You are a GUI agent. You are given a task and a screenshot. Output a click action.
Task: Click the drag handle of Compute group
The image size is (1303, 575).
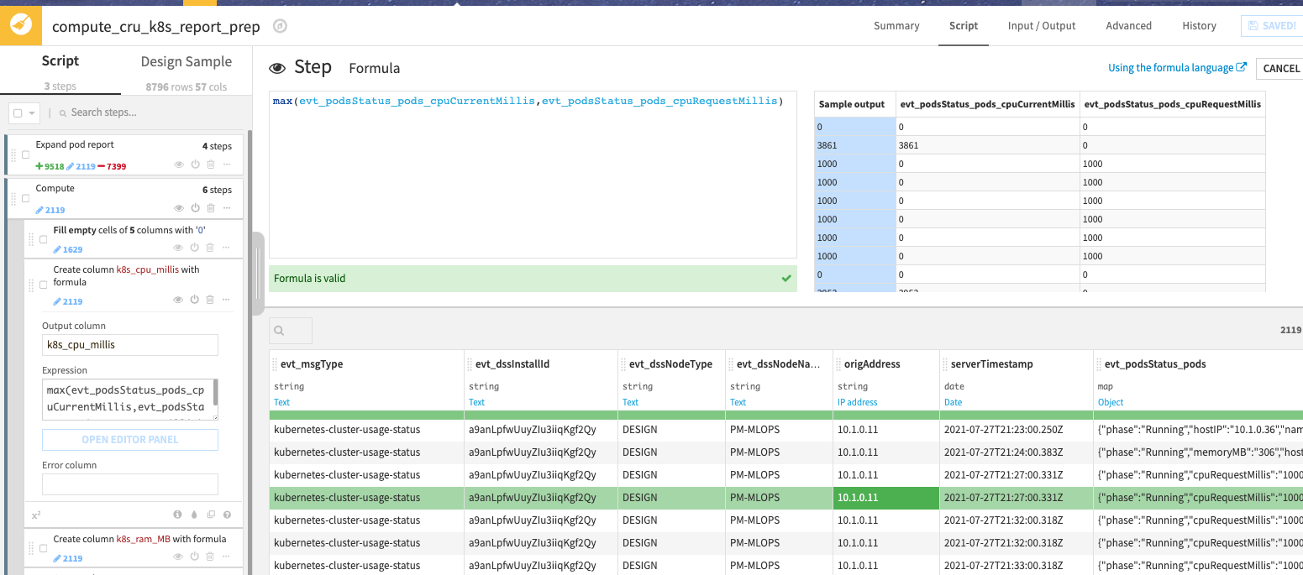13,198
